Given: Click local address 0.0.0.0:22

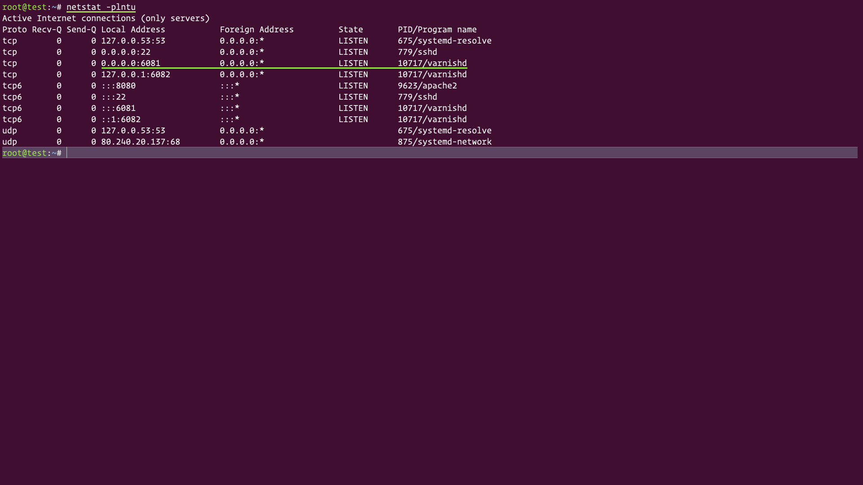Looking at the screenshot, I should (126, 52).
